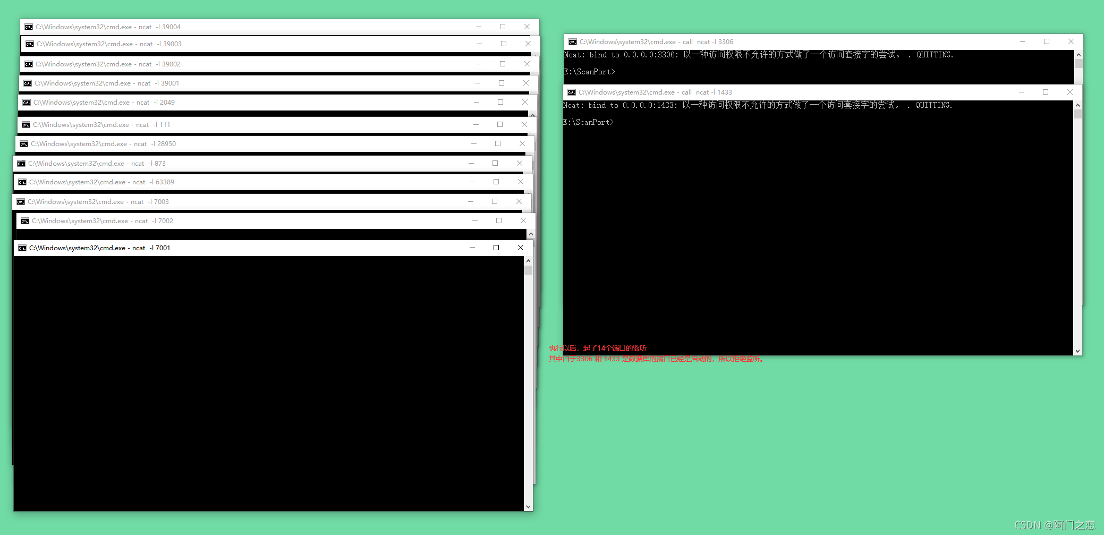
Task: Close the call ncat -l 1433 window
Action: pyautogui.click(x=1070, y=92)
